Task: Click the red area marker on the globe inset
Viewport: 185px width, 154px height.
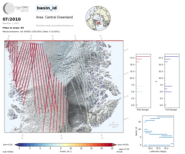Action: 99,23
